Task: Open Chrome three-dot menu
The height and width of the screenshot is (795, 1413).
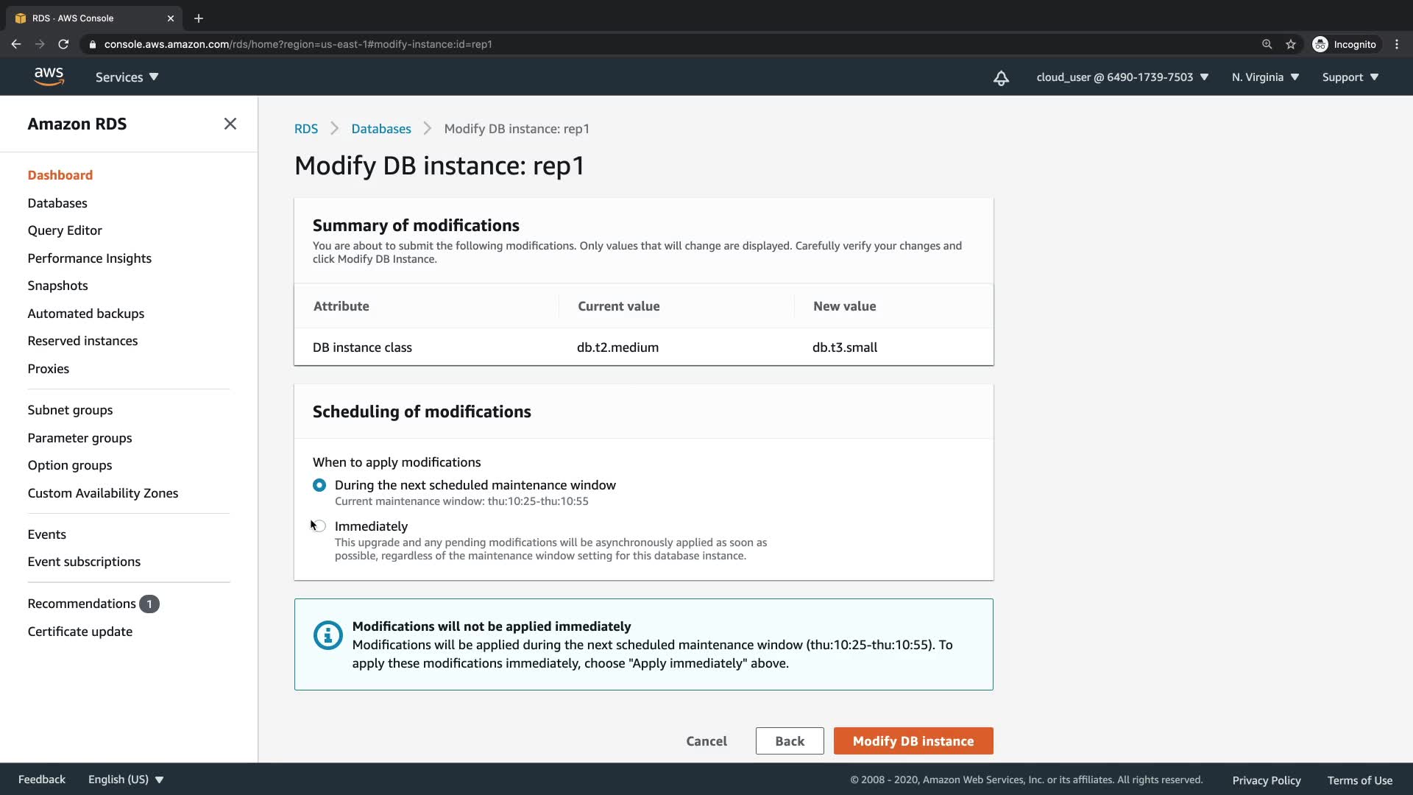Action: (1397, 44)
